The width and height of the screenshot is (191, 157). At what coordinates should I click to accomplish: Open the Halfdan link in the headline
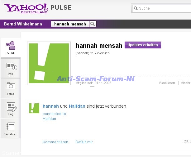77,106
